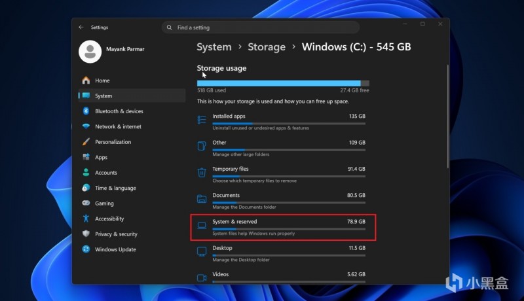
Task: Open Installed apps storage category
Action: [283, 122]
